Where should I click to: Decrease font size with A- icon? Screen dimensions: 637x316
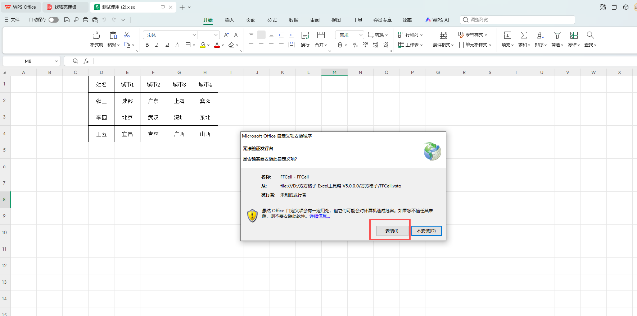click(236, 35)
